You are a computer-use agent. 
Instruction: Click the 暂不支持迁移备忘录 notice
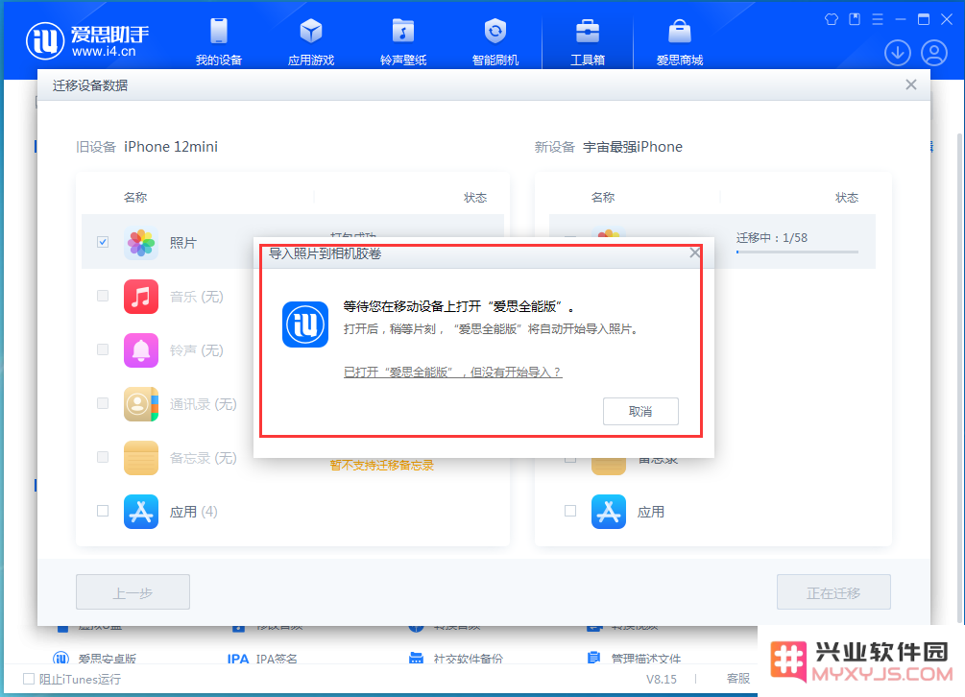(381, 466)
